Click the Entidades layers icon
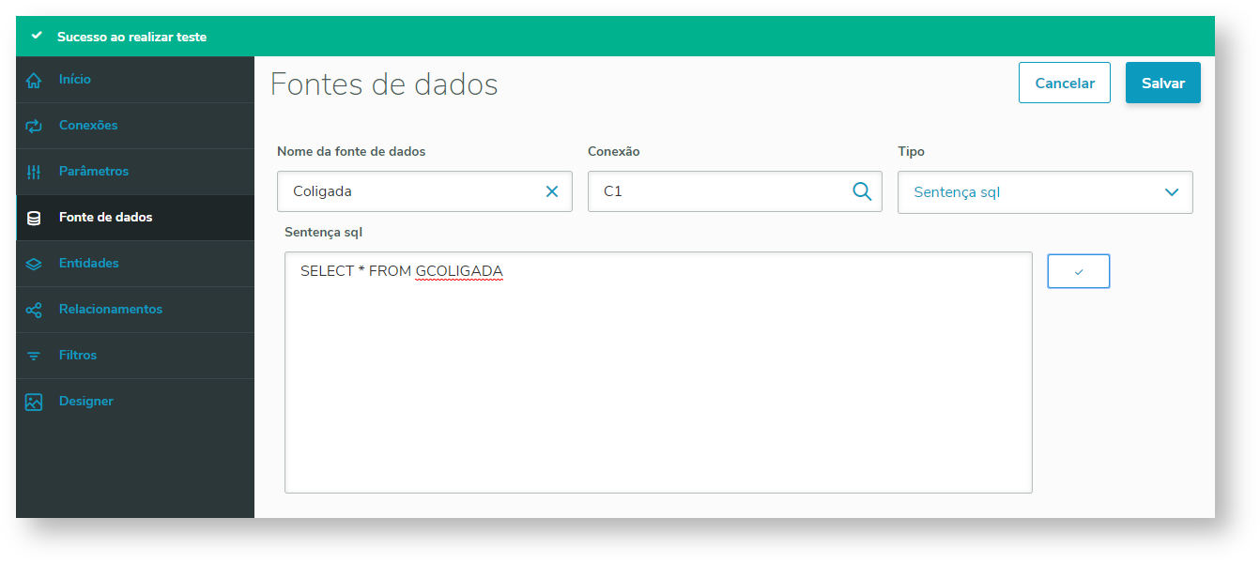This screenshot has width=1260, height=563. [34, 264]
